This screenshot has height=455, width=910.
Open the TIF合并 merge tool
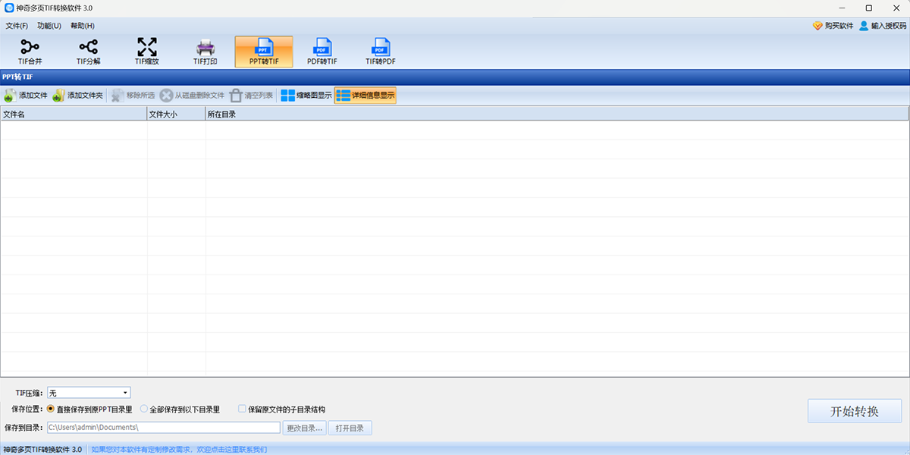click(x=30, y=52)
